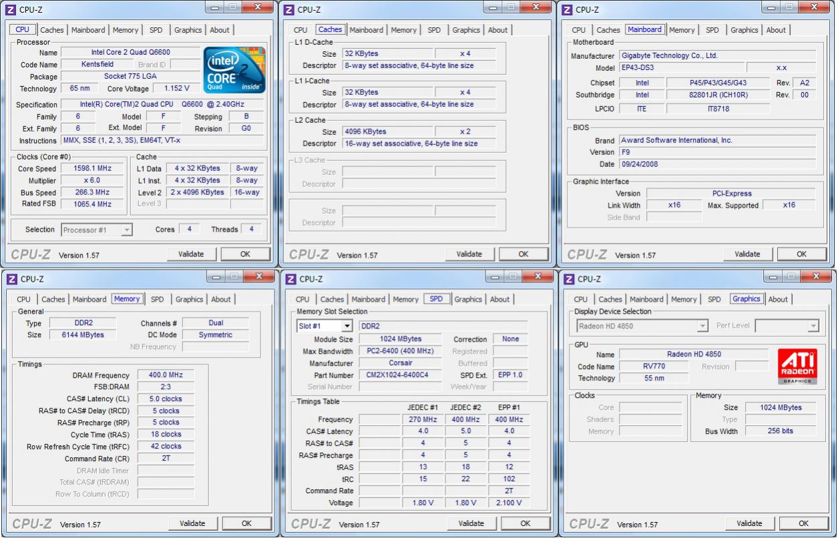
Task: Click the ATI Radeon Graphics logo
Action: pyautogui.click(x=797, y=366)
